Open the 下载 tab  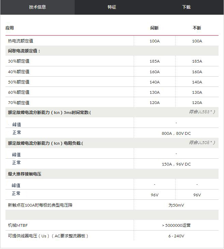pyautogui.click(x=186, y=7)
